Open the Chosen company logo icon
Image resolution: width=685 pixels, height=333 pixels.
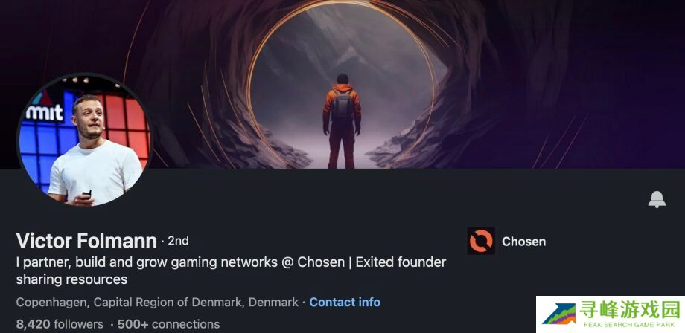(481, 241)
